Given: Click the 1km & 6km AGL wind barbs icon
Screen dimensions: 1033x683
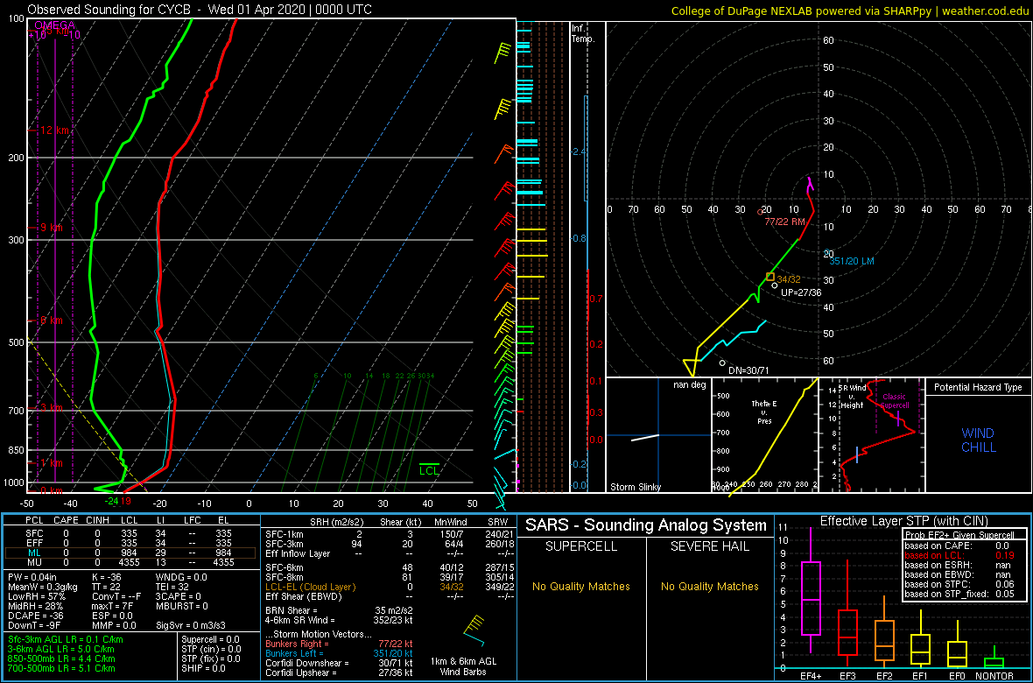Looking at the screenshot, I should 475,631.
